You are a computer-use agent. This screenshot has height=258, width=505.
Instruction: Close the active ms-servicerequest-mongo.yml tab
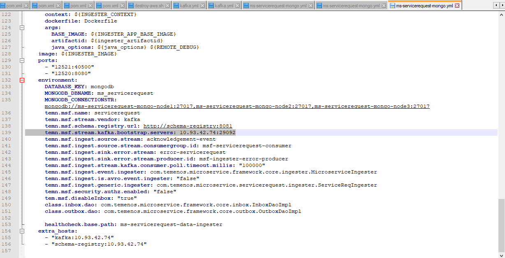(457, 6)
